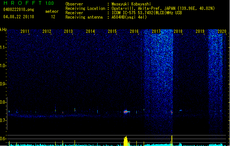Click the Receiving Location value text
Screen dimensions: 230x146
click(163, 8)
